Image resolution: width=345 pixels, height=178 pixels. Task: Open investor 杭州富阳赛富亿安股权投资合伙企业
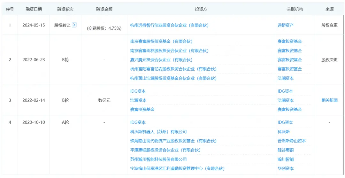pos(173,69)
